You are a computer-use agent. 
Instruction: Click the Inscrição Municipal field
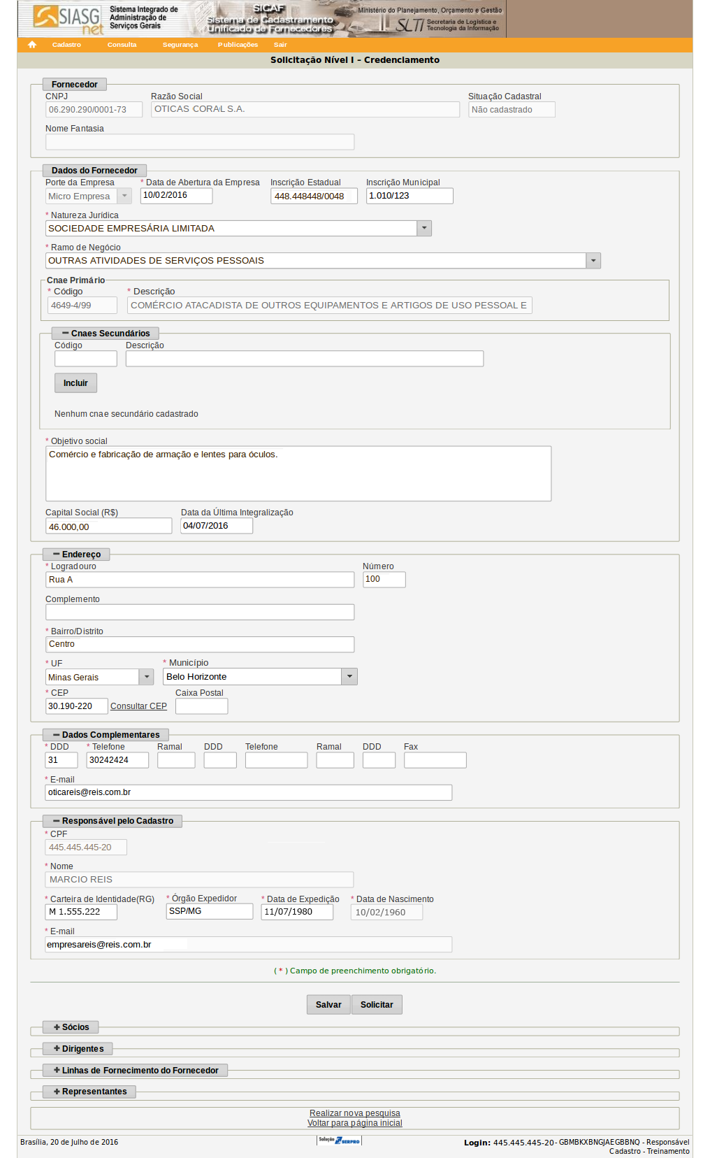click(x=410, y=196)
